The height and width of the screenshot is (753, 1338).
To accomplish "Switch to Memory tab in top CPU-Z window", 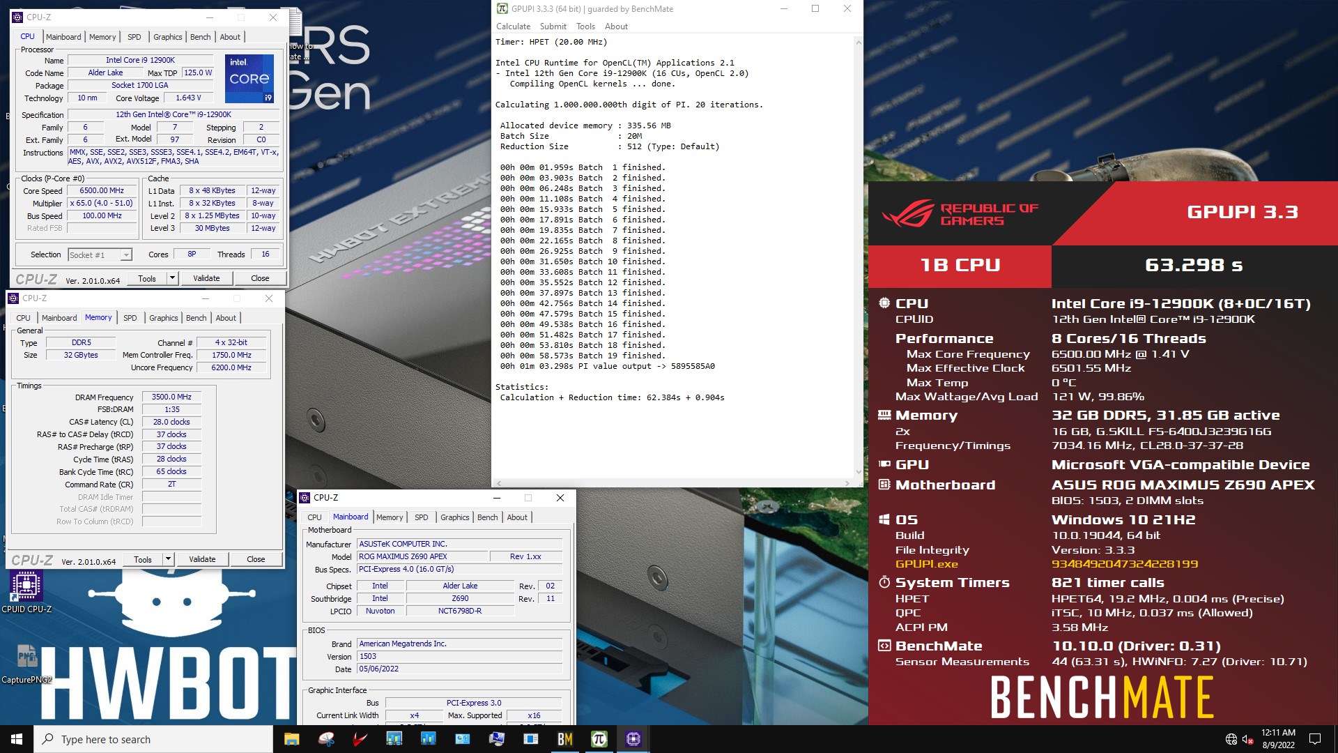I will coord(102,37).
